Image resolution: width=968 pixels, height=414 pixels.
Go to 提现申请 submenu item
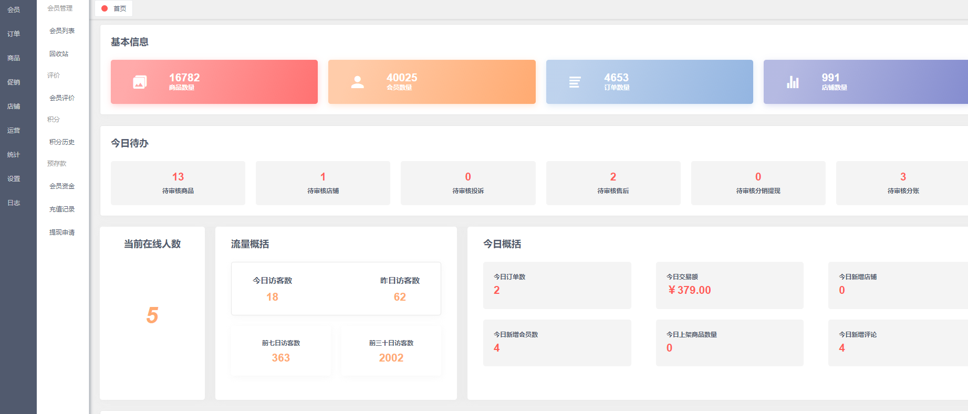click(x=62, y=232)
